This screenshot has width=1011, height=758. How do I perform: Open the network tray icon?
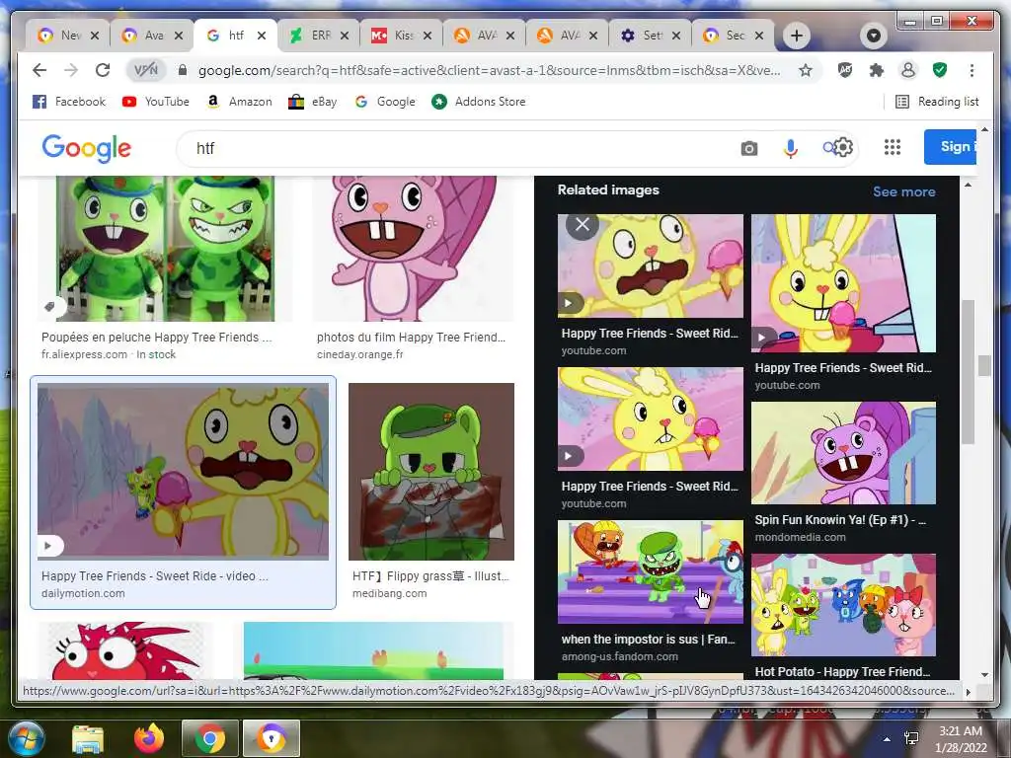911,738
